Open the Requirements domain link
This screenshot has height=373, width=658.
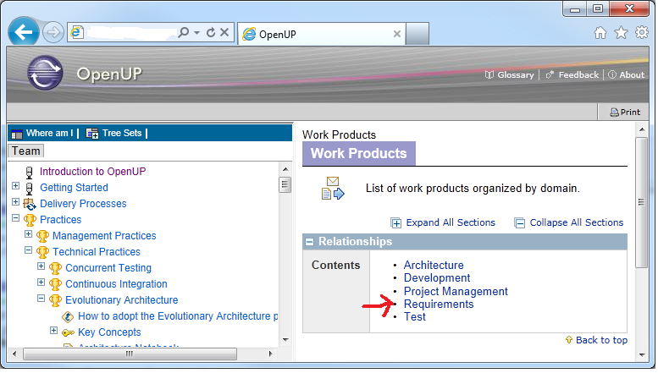coord(439,304)
